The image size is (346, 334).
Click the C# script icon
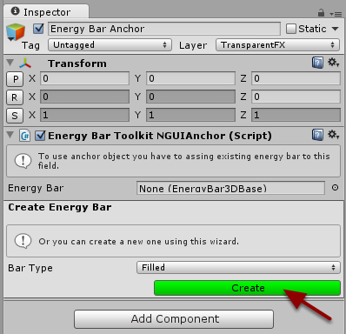(25, 136)
